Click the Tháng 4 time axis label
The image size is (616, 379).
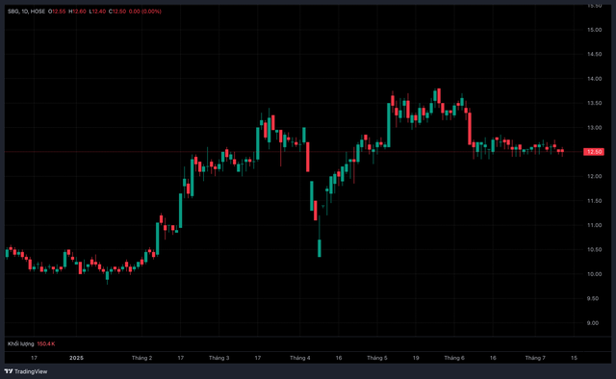point(299,358)
